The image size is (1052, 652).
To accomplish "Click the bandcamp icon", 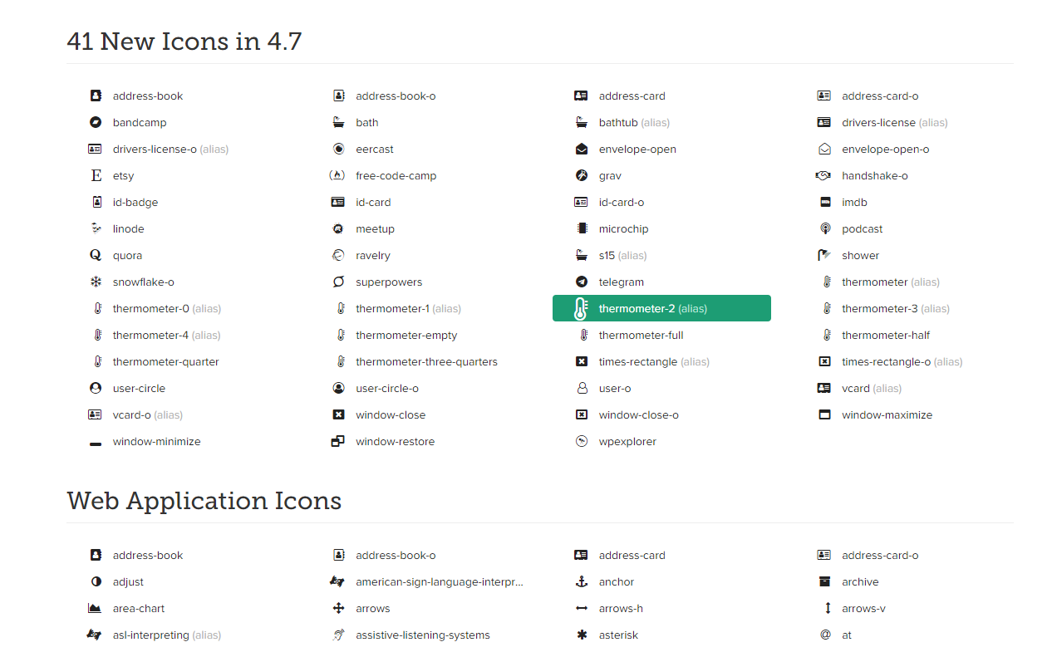I will pos(96,123).
